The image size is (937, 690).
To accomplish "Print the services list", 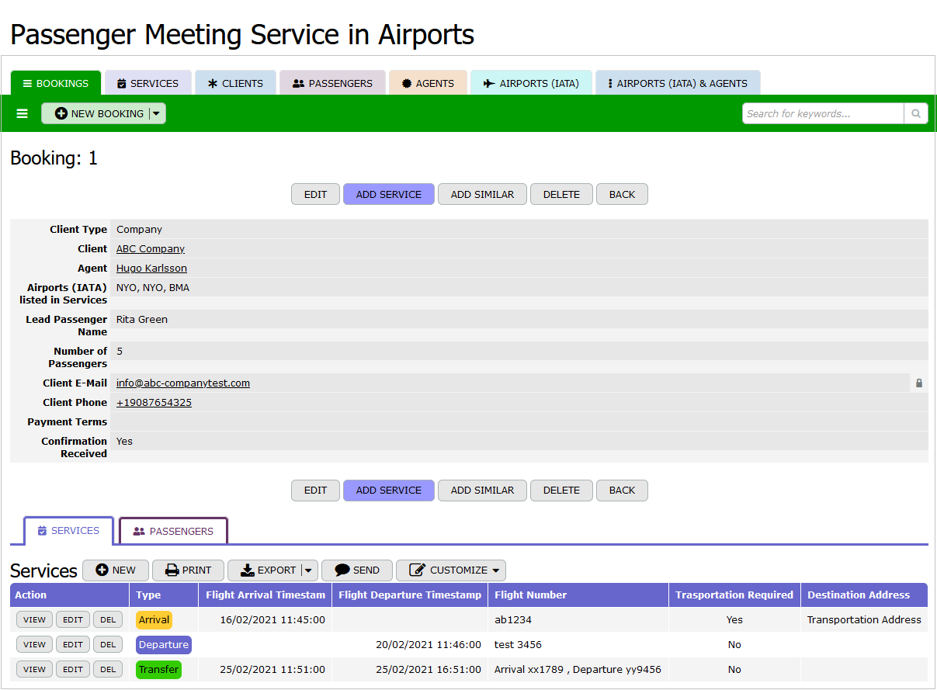I will [x=188, y=570].
